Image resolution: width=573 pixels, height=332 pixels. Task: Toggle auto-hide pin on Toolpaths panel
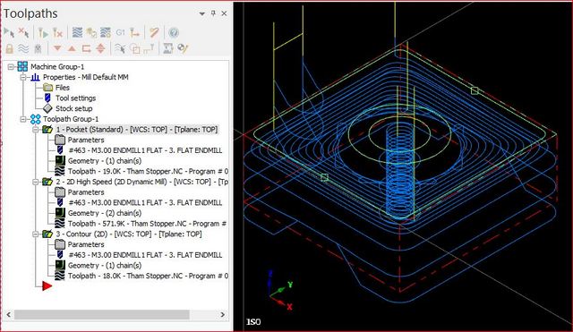[x=213, y=13]
